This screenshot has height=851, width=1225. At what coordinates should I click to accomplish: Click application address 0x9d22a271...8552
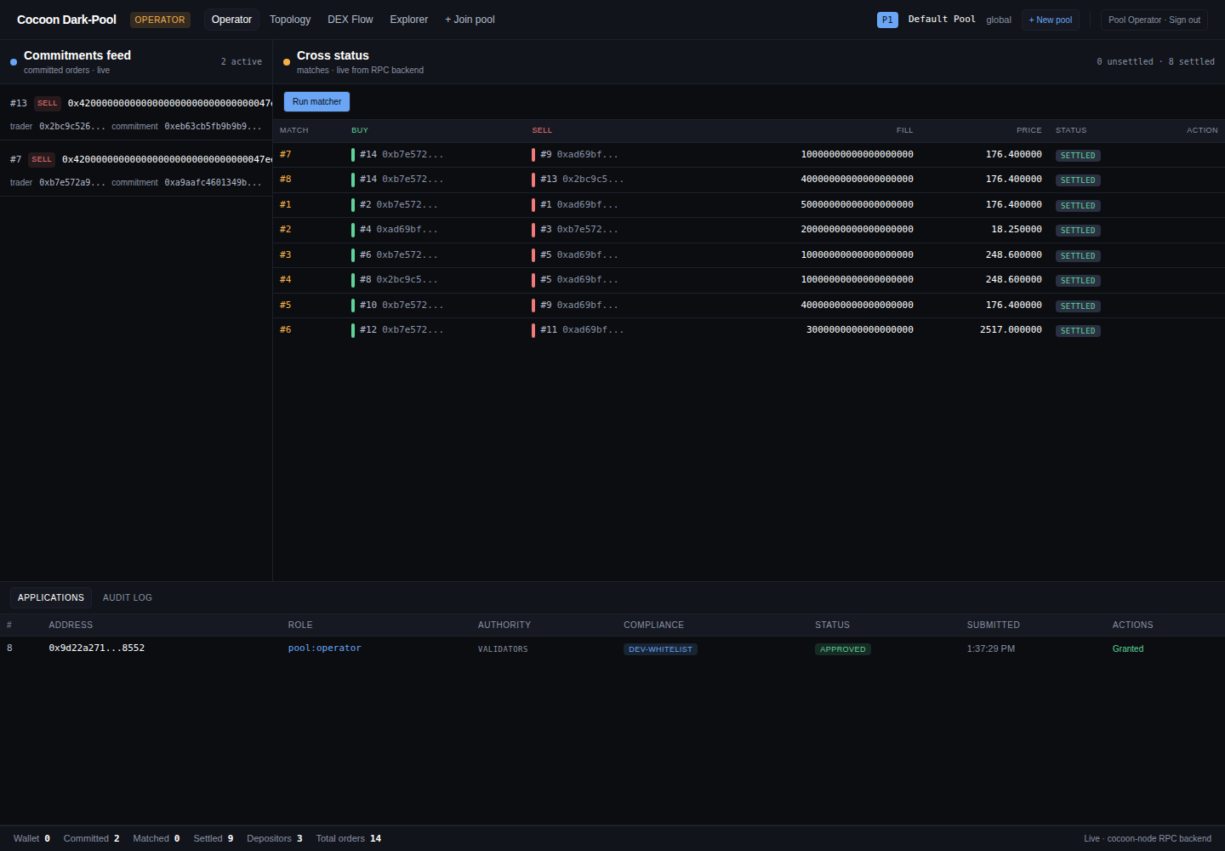96,648
